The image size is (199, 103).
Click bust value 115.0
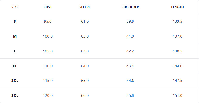[48, 81]
